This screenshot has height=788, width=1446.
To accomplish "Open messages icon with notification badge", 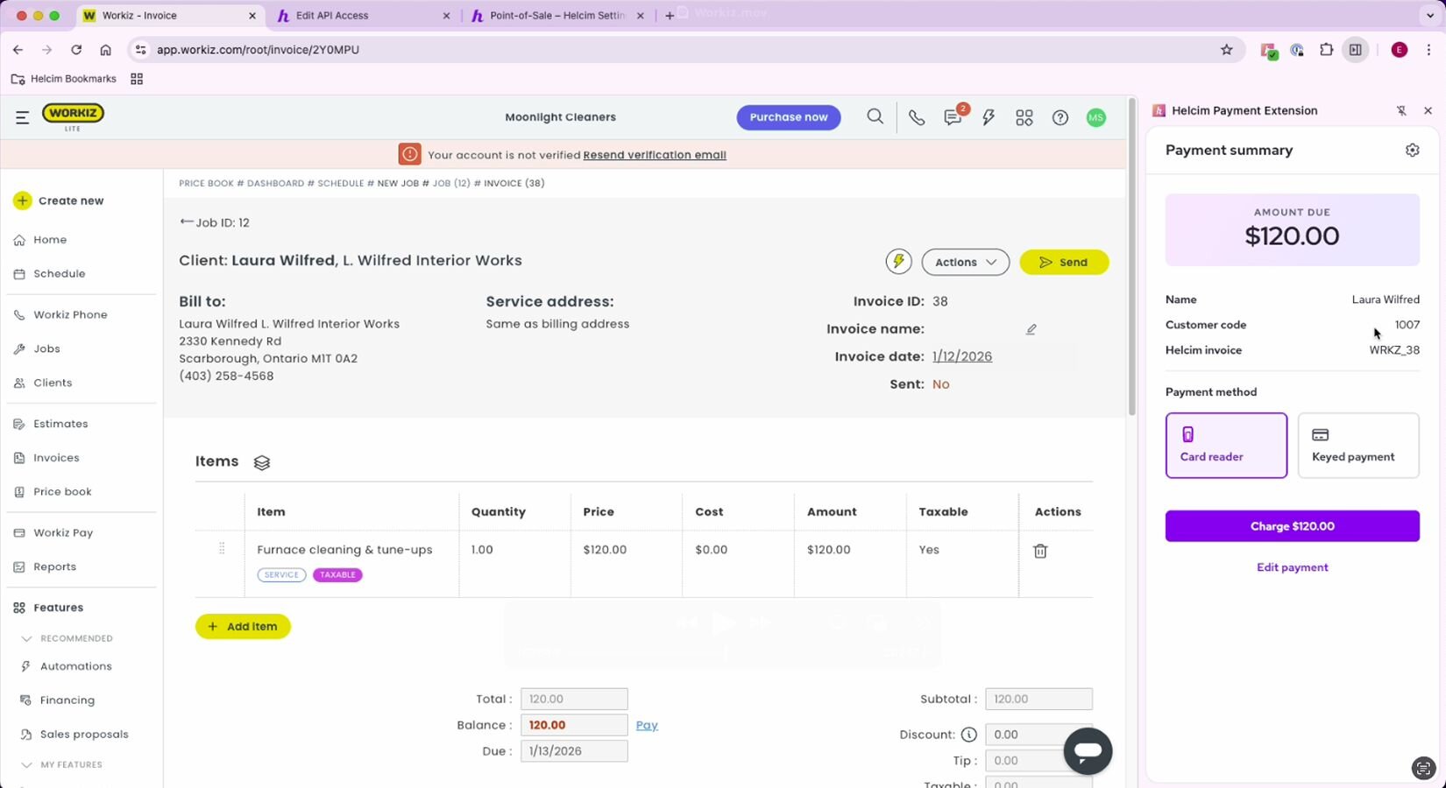I will (953, 117).
